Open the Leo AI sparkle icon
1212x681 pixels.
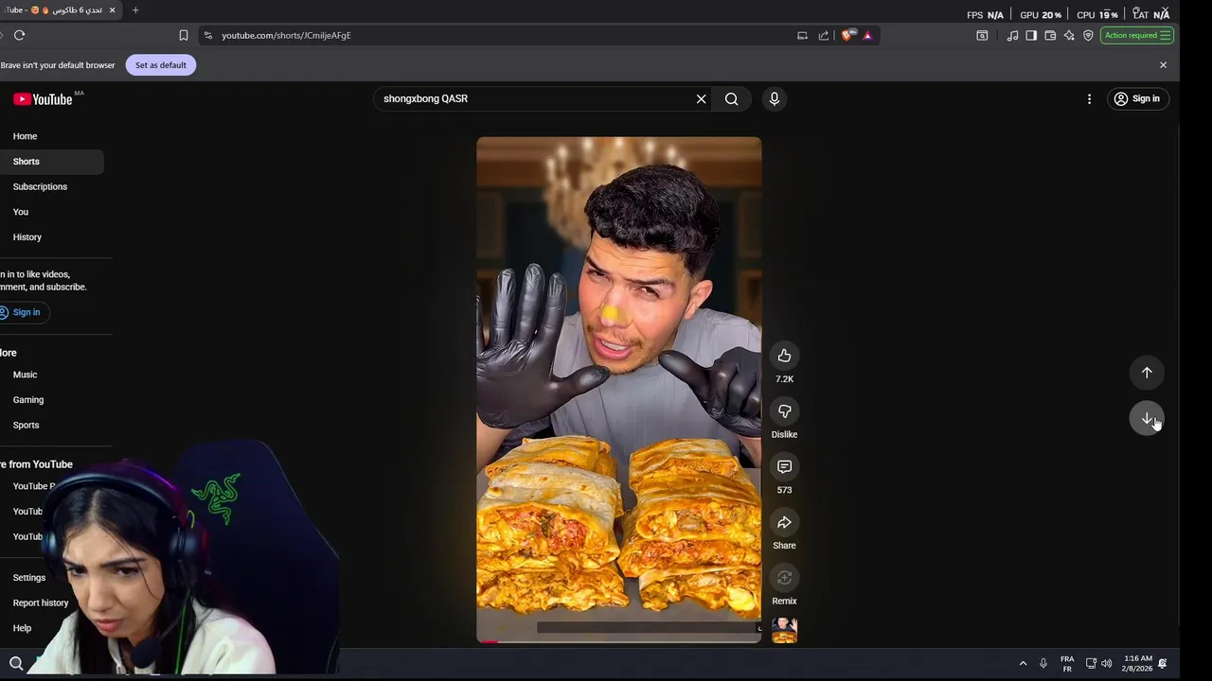pos(1069,35)
